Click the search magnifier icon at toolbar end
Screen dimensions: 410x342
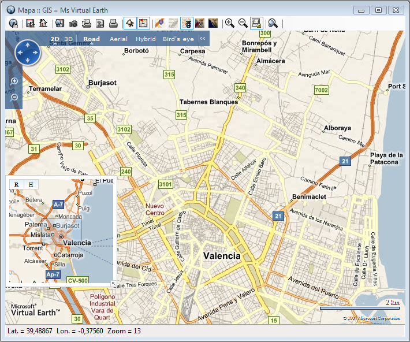click(x=273, y=23)
